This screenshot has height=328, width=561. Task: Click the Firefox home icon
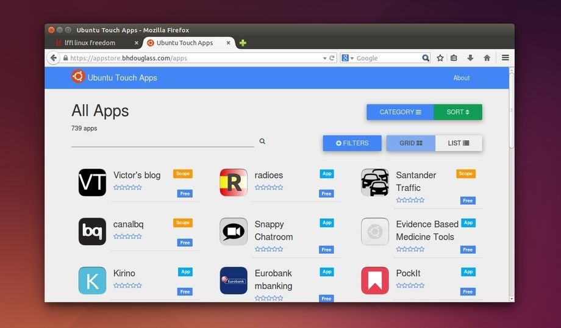(x=487, y=58)
